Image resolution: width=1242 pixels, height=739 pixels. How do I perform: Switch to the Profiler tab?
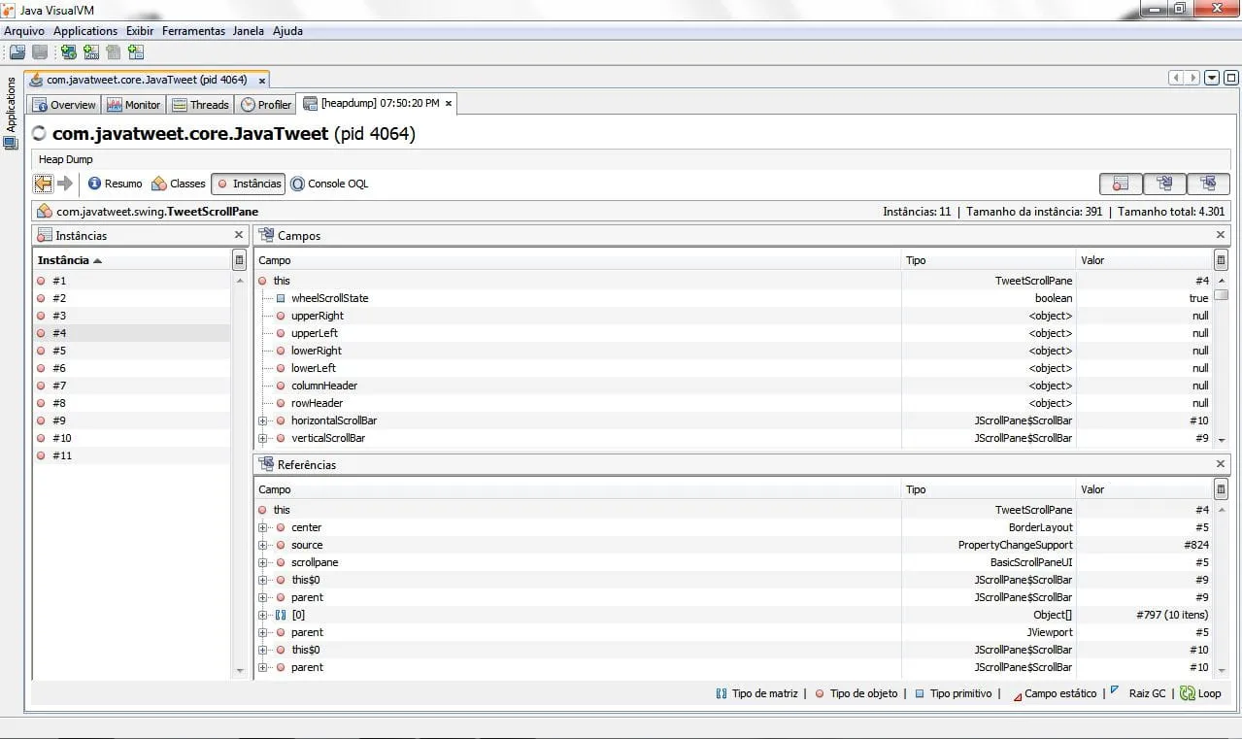[266, 105]
